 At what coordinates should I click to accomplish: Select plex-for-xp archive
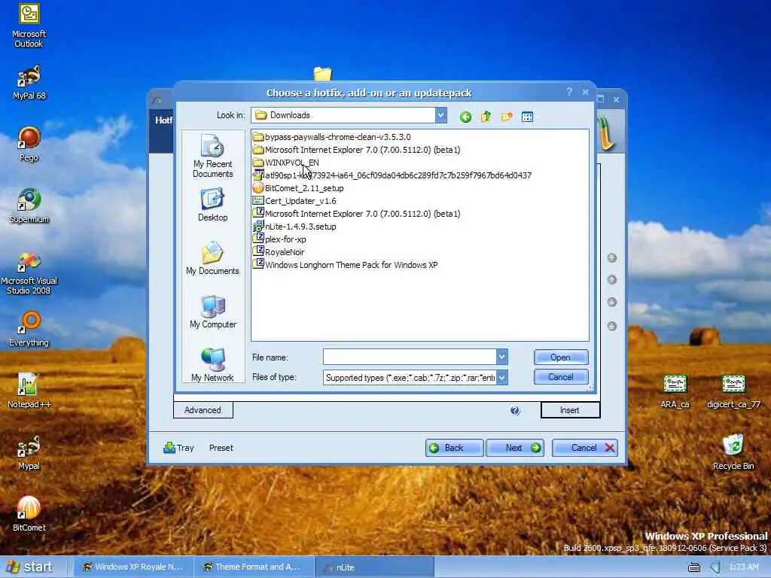(279, 239)
